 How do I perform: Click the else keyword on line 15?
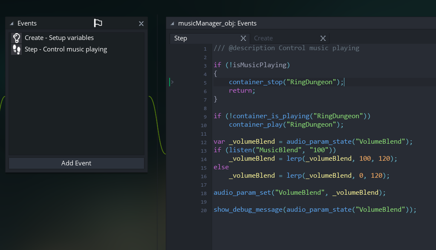pyautogui.click(x=221, y=167)
